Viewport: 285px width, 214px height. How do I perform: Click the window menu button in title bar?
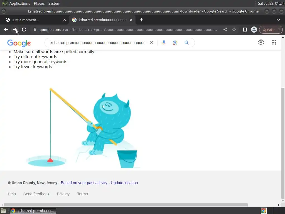[3, 11]
